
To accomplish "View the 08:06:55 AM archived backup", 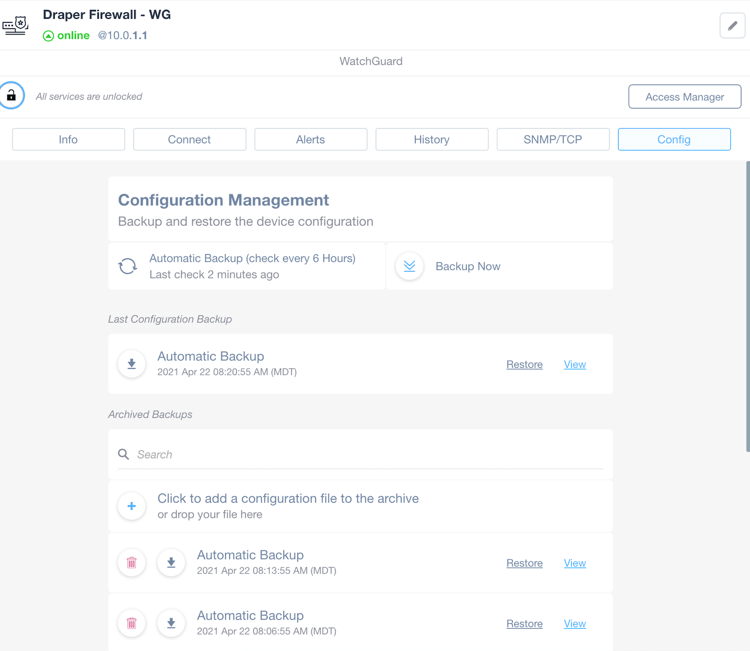I will (575, 624).
